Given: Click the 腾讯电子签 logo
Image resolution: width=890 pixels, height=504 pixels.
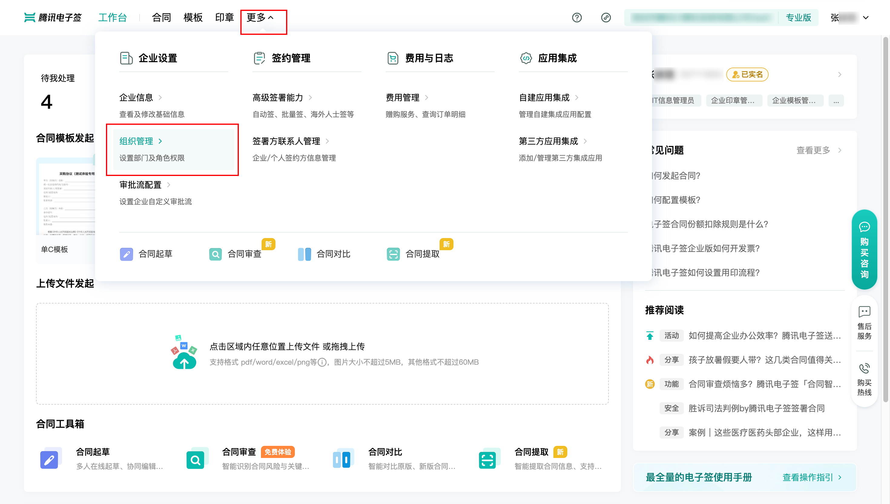Looking at the screenshot, I should tap(53, 17).
